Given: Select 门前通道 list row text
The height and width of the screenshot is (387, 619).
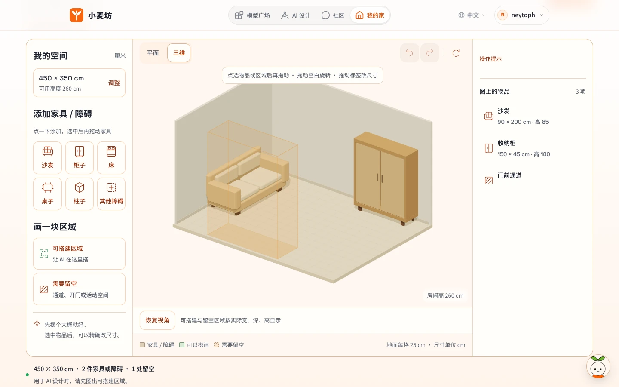Looking at the screenshot, I should 509,175.
